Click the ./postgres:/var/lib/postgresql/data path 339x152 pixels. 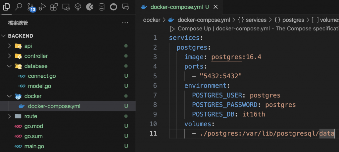[x=267, y=133]
